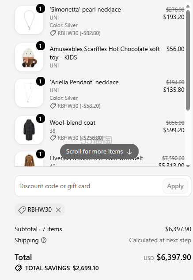Remove the RBHW30 discount code chip
Image resolution: width=193 pixels, height=280 pixels.
coord(58,210)
